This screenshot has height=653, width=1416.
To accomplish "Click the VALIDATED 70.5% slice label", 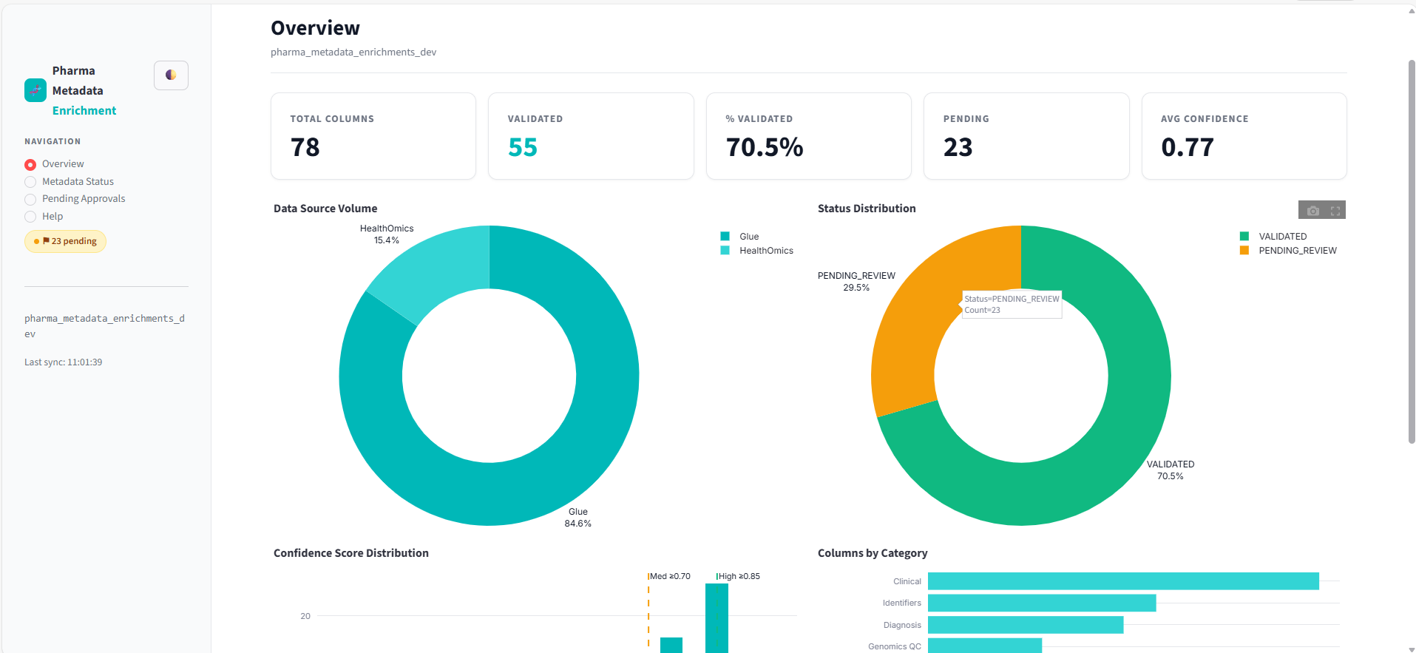I will (x=1171, y=470).
